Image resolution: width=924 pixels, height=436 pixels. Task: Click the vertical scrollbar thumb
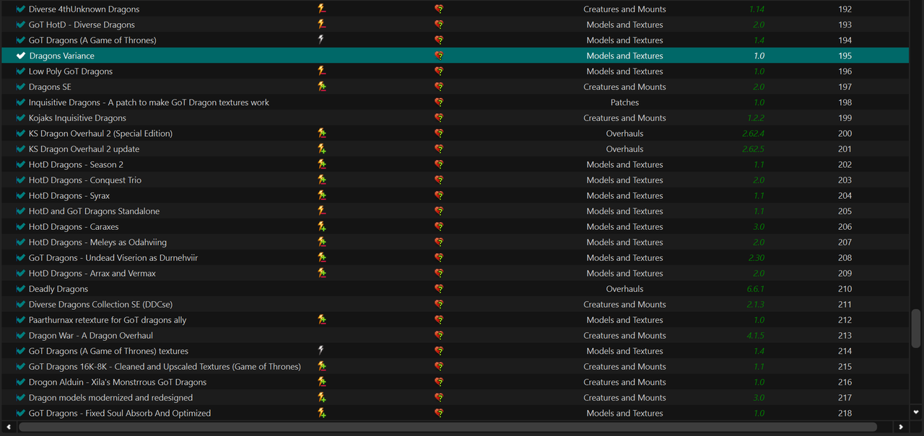pyautogui.click(x=916, y=328)
